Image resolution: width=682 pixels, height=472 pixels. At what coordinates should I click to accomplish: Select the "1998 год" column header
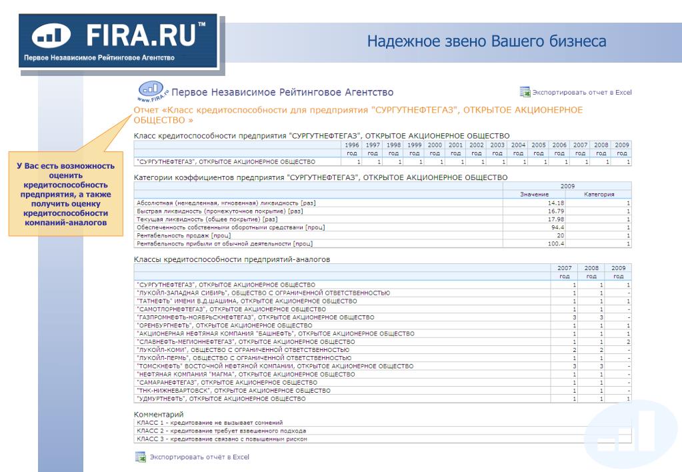click(393, 149)
